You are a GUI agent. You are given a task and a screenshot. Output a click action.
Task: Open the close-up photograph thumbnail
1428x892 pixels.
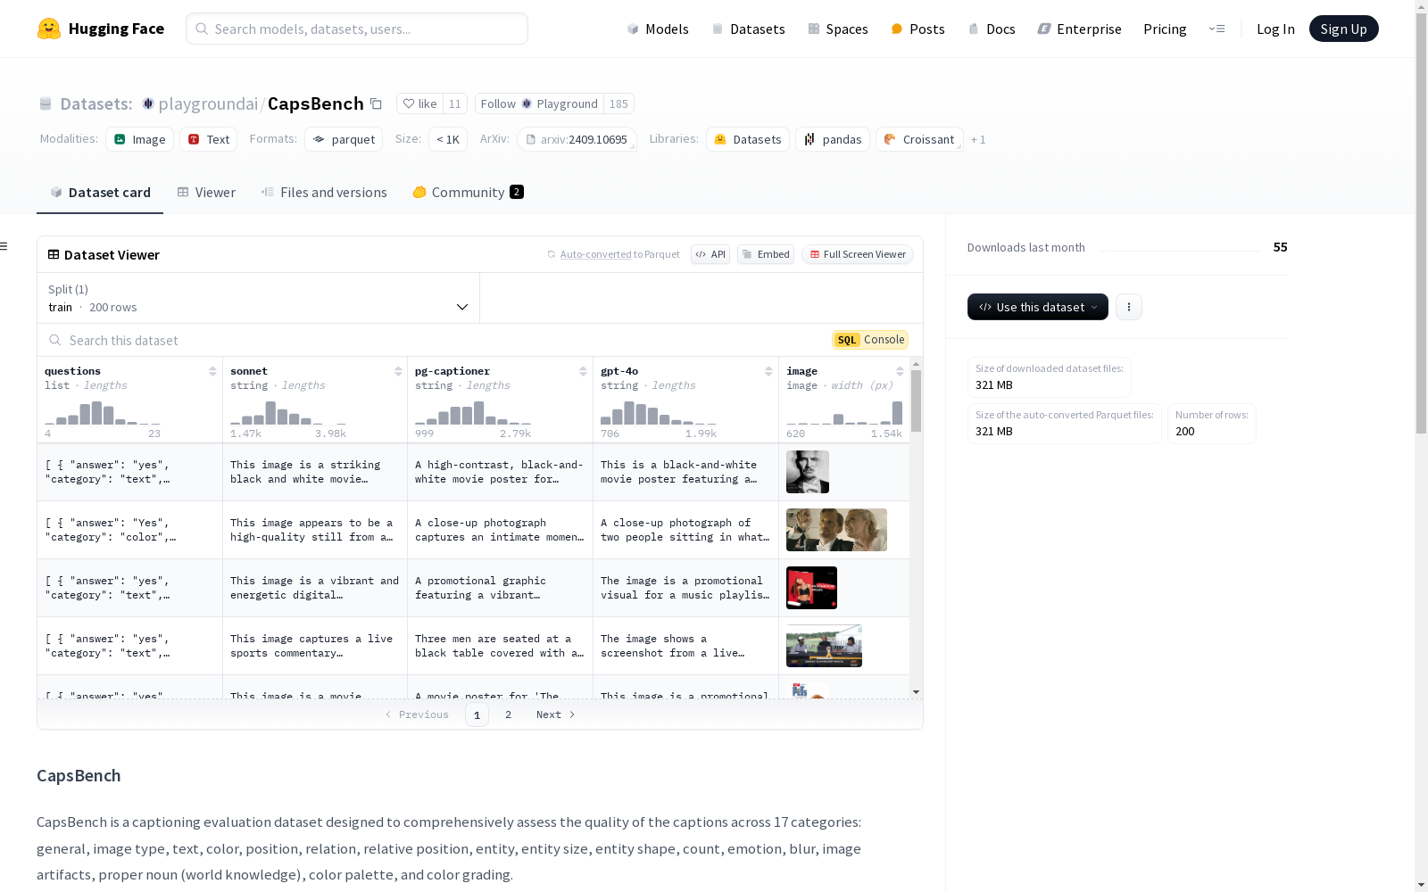[836, 530]
